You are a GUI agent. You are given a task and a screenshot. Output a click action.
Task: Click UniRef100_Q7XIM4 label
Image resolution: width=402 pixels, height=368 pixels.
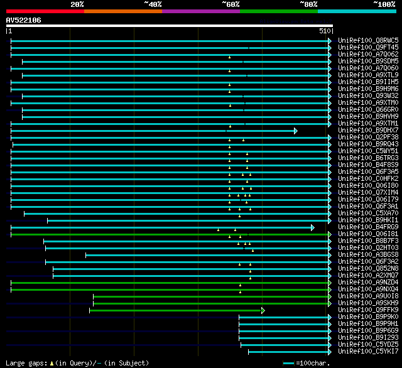368,193
